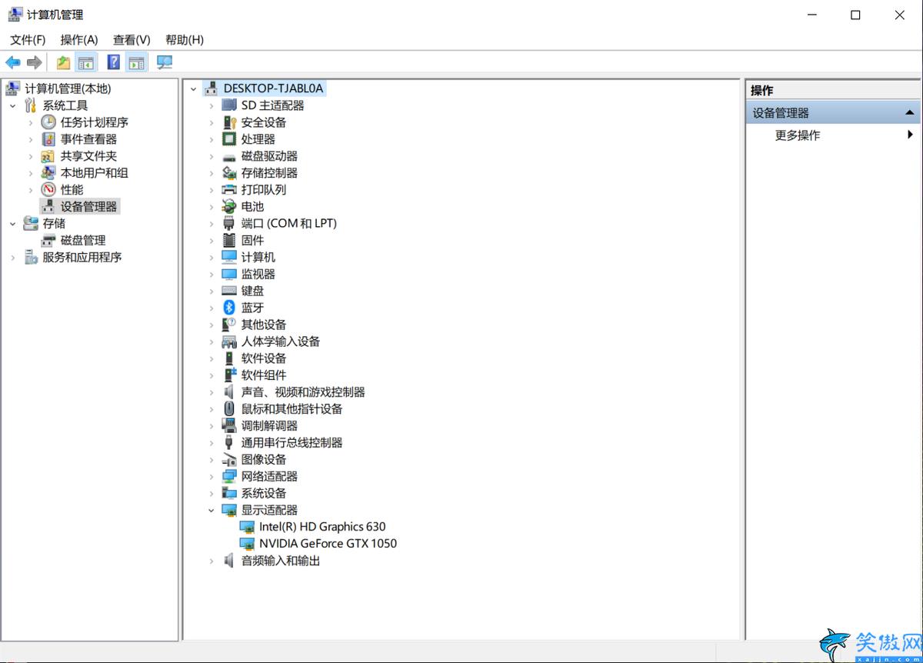
Task: Expand the 系统设备 node
Action: pyautogui.click(x=212, y=493)
